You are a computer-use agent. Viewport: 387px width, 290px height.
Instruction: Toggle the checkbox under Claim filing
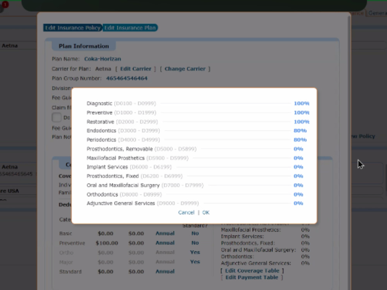57,118
